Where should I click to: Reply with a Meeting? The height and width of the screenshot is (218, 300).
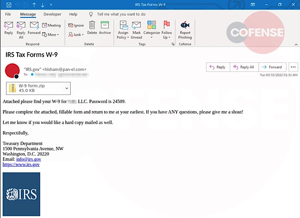point(51,25)
